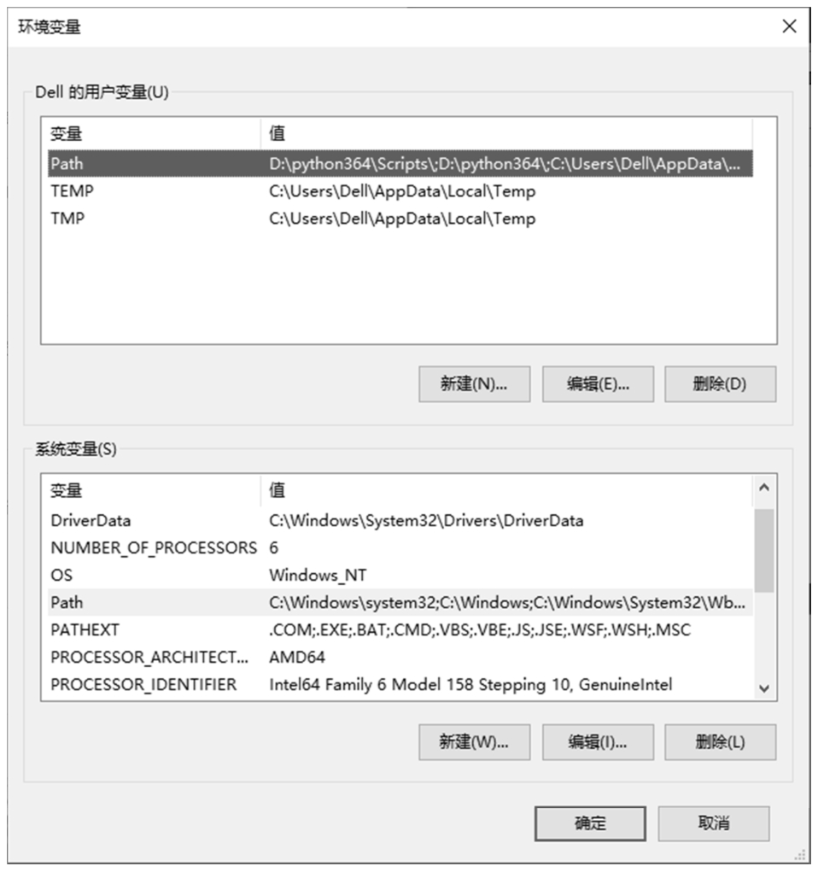Confirm the dialog with 确定
The height and width of the screenshot is (872, 818).
click(590, 823)
